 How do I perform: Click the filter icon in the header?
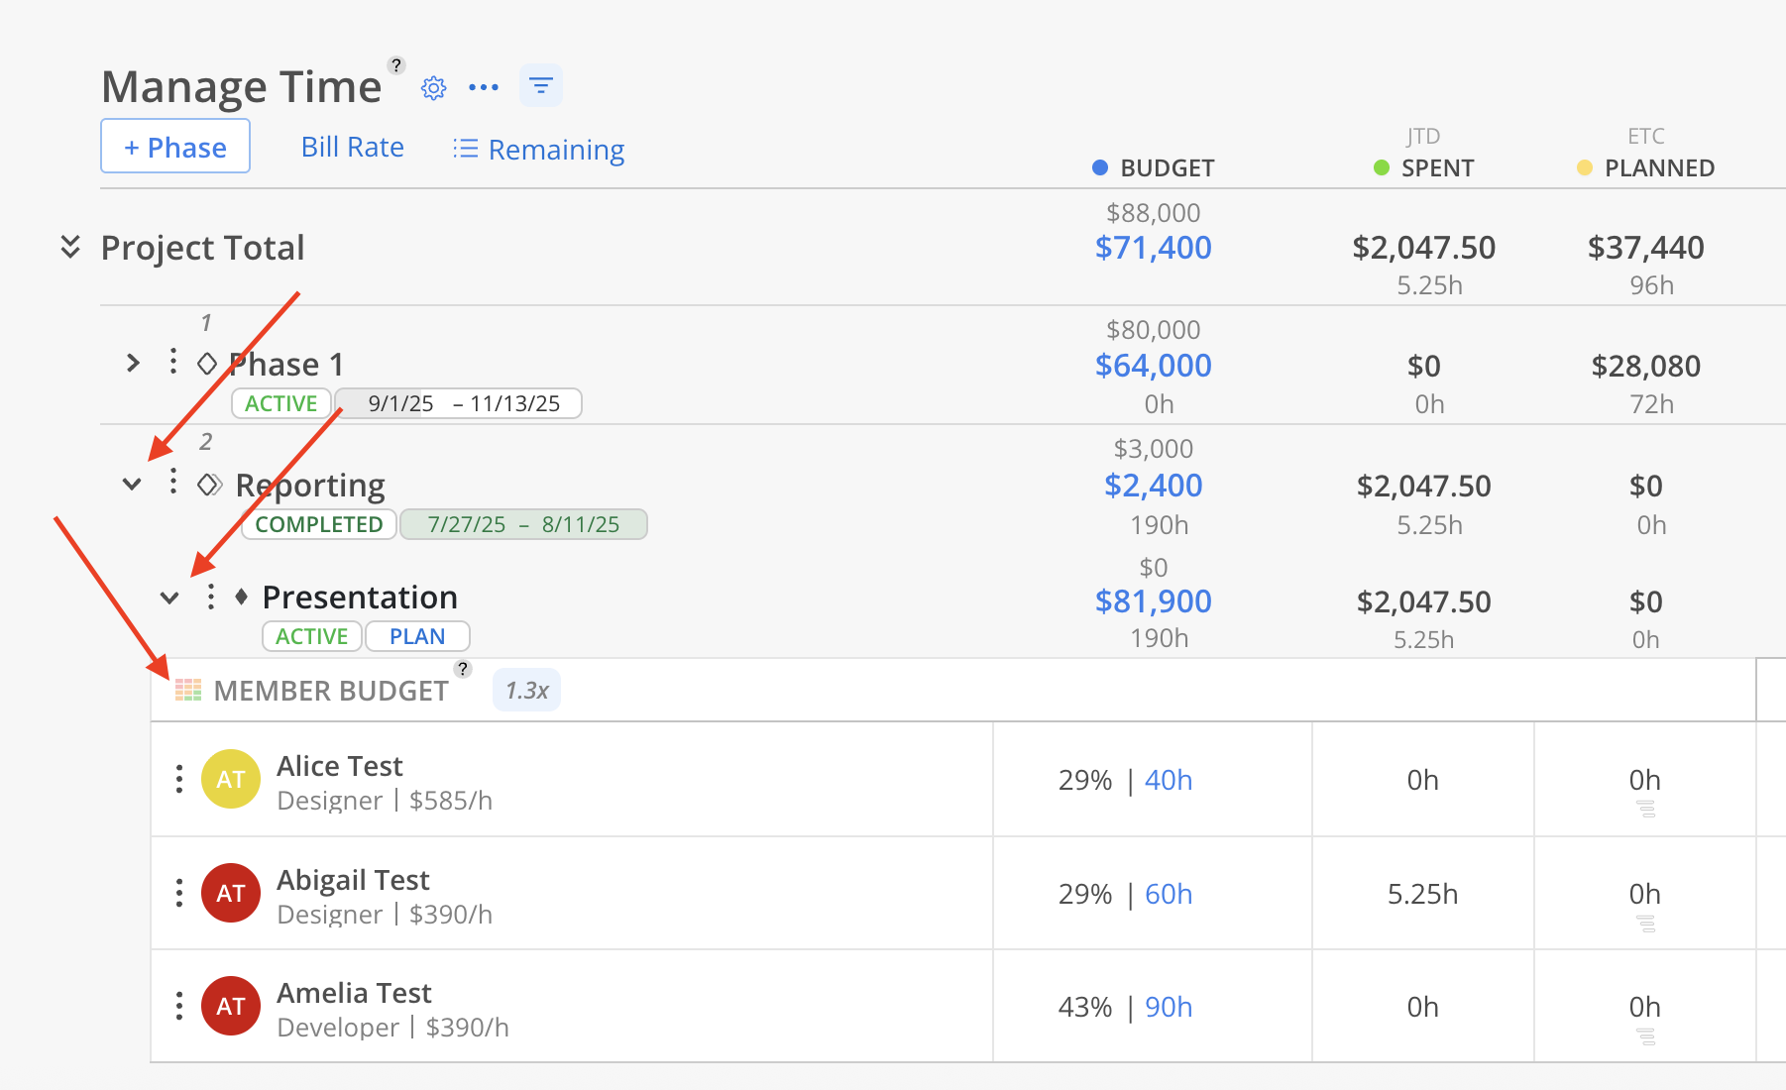pyautogui.click(x=541, y=86)
